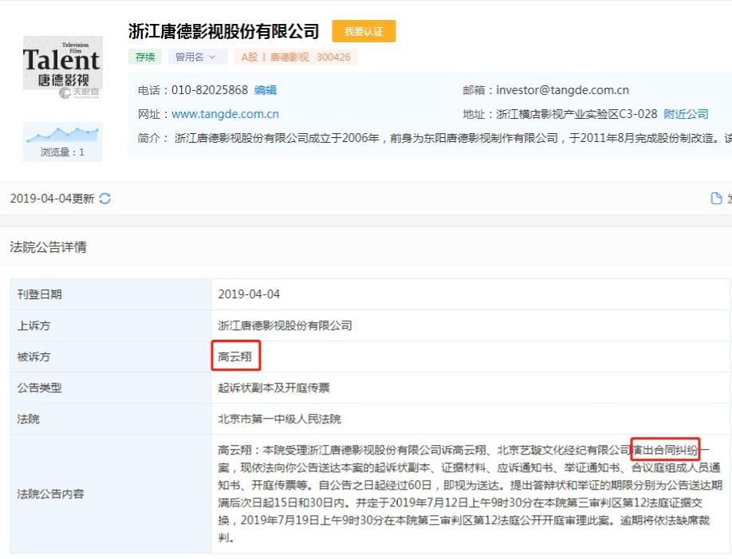
Task: Click the 上诉方 row label
Action: (x=33, y=325)
